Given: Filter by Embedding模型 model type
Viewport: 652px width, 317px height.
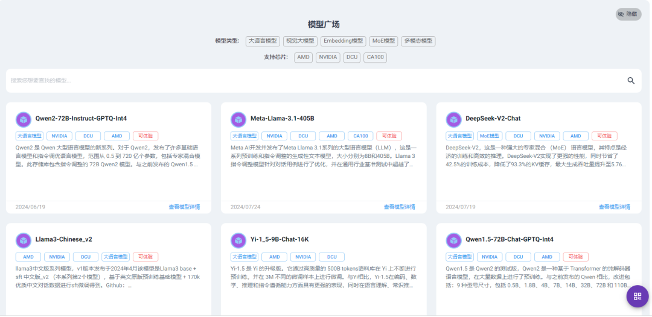Looking at the screenshot, I should pyautogui.click(x=344, y=41).
